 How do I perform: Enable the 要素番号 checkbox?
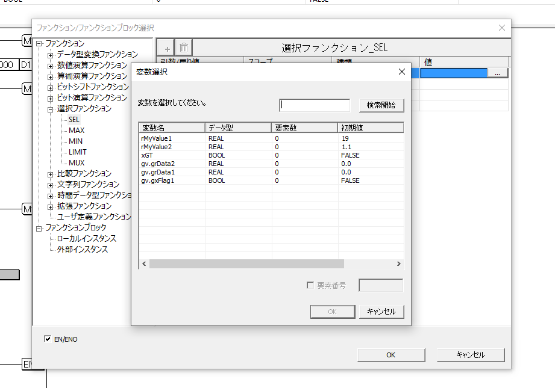pyautogui.click(x=310, y=285)
